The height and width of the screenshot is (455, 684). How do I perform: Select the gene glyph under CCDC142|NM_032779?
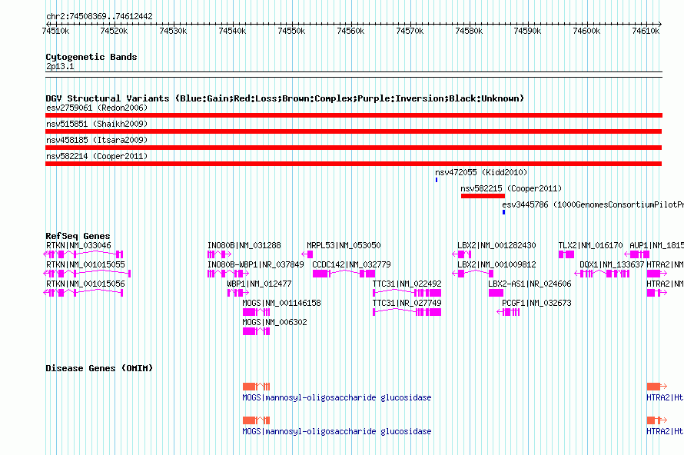coord(344,274)
